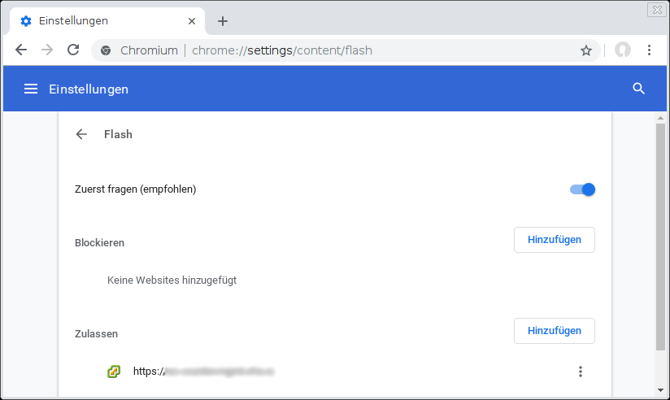Click Hinzufügen next to Zulassen
670x400 pixels.
pos(555,331)
